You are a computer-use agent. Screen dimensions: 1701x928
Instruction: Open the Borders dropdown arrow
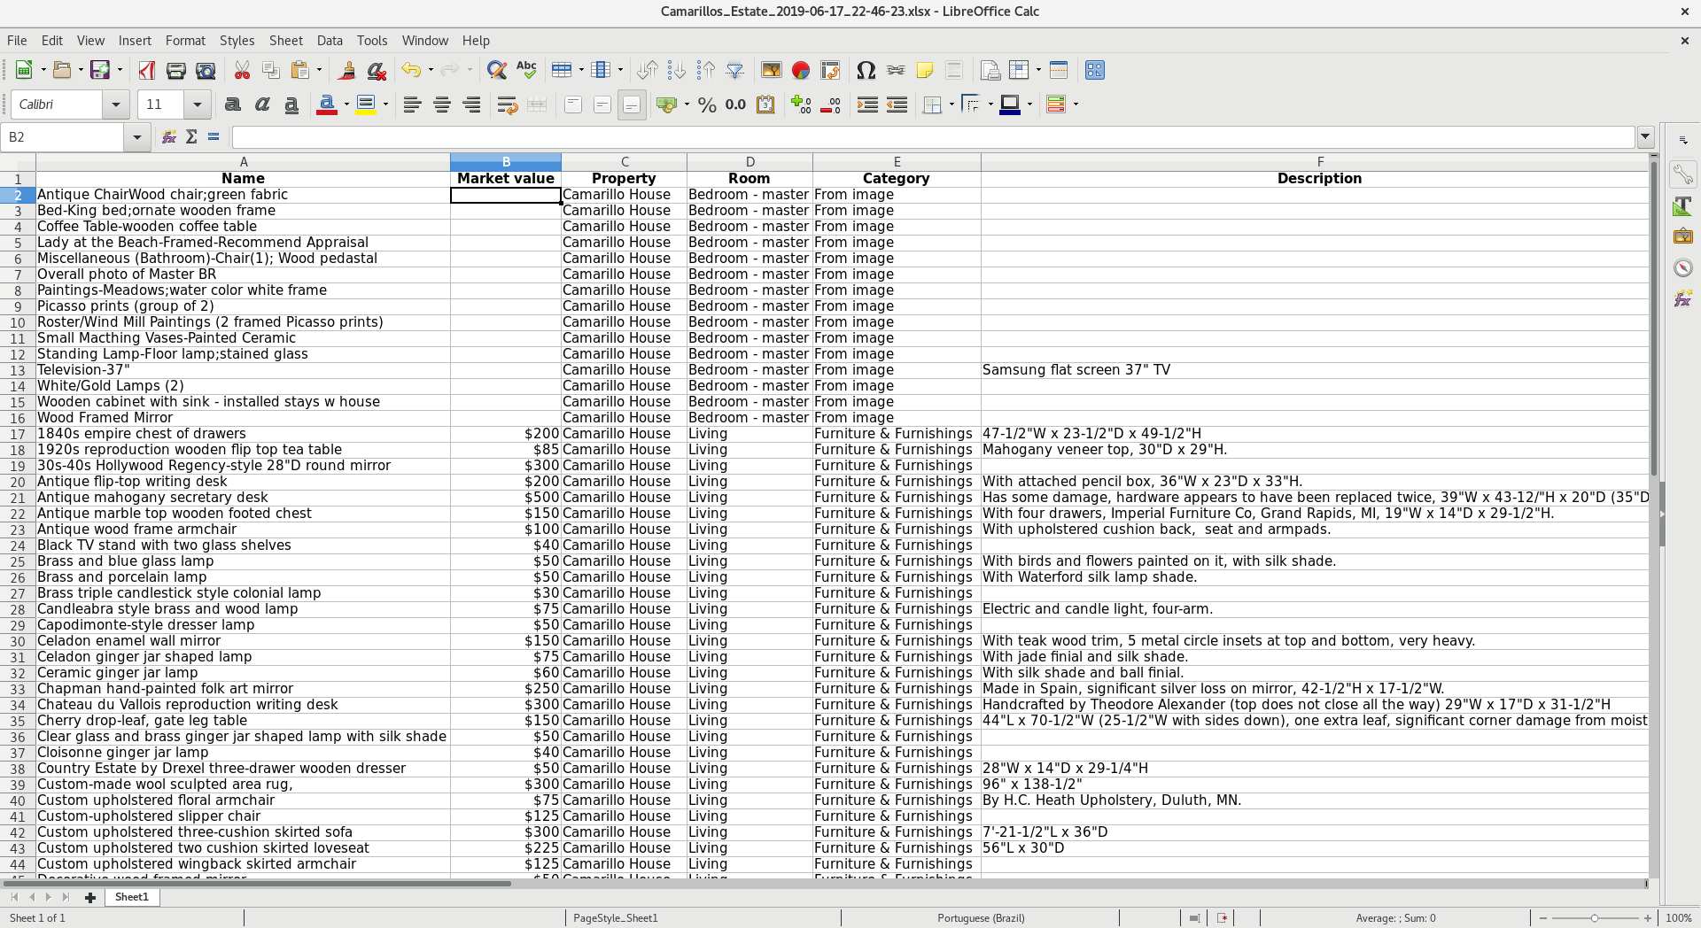coord(951,104)
